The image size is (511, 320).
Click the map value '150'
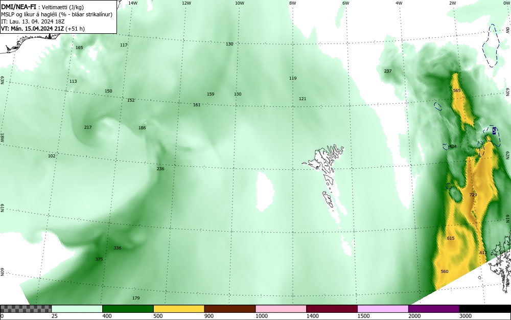tap(108, 91)
